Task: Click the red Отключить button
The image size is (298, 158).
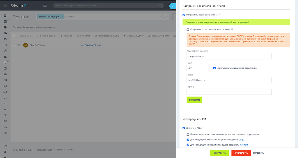Action: click(x=241, y=153)
